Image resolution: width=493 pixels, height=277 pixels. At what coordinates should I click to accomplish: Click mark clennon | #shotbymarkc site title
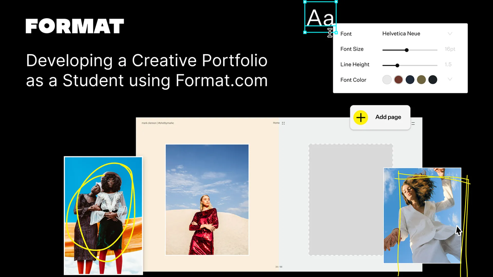[x=158, y=123]
